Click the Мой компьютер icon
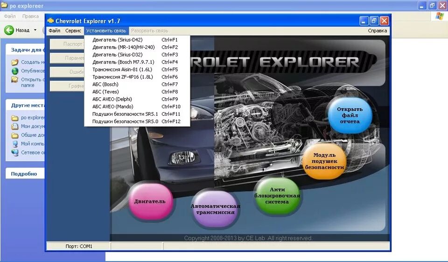Image resolution: width=448 pixels, height=262 pixels. pyautogui.click(x=15, y=144)
